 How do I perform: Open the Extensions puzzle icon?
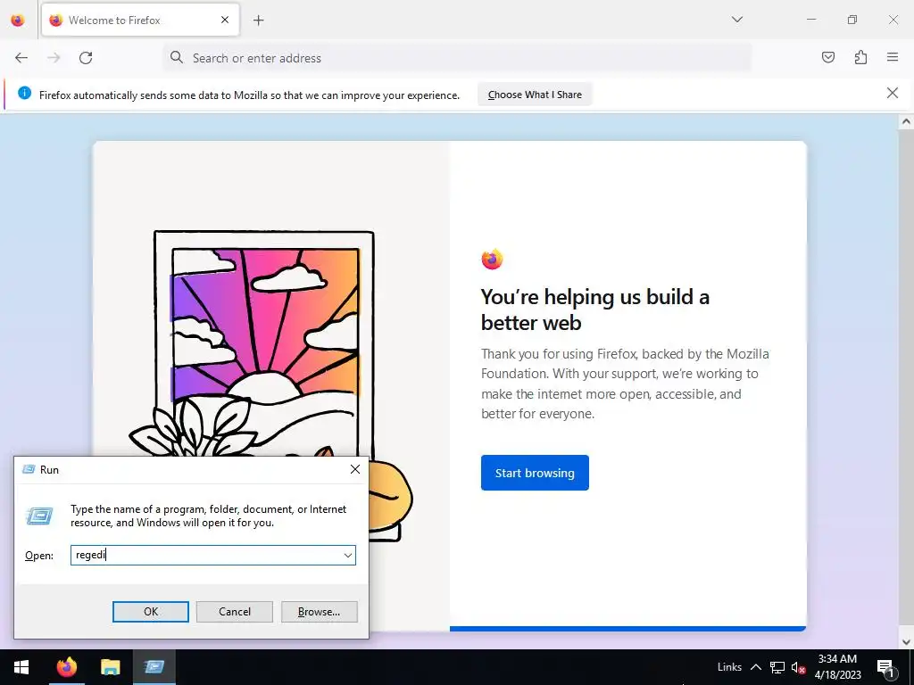(x=860, y=57)
